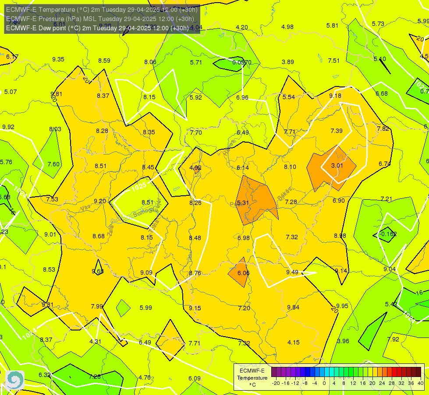Click the dew point value 9.20

click(x=100, y=201)
